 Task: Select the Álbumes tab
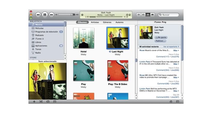(82, 22)
